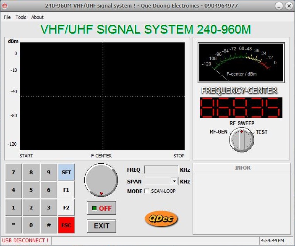
Task: Click keypad button 7
Action: [13, 172]
